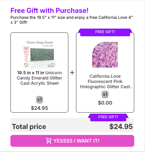
Task: Select the left Unicorn Candy product card
Action: tap(40, 73)
